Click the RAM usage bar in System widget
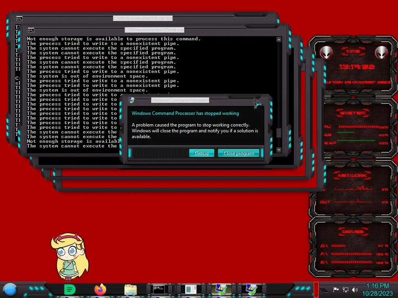The image size is (398, 298). 346,132
